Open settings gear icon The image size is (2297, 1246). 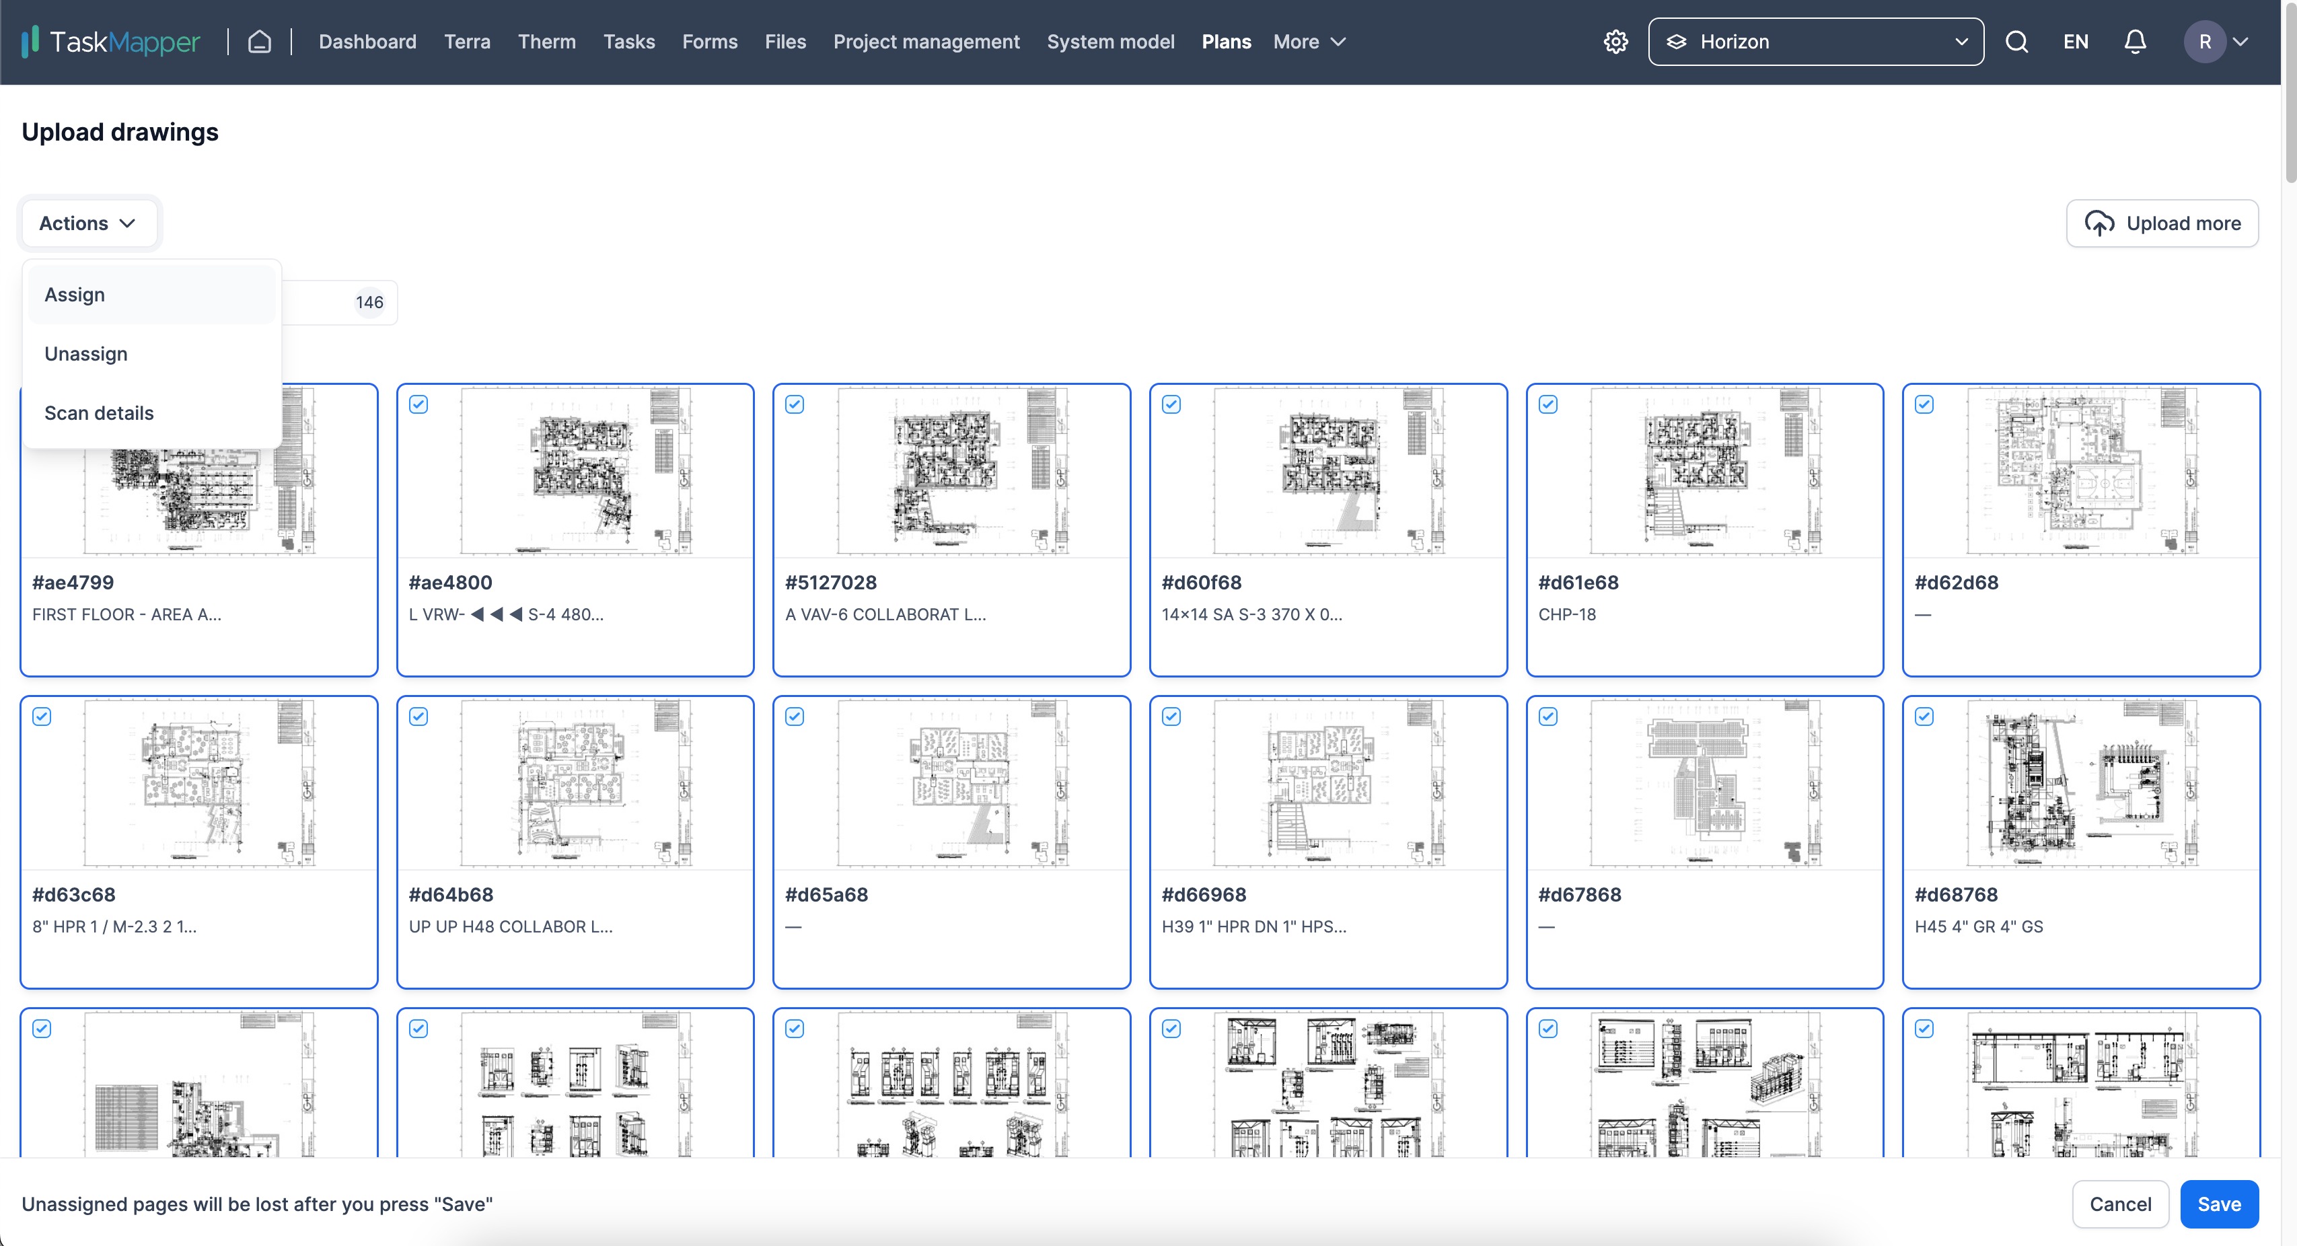pos(1615,42)
